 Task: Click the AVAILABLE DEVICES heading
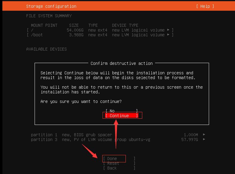(47, 49)
